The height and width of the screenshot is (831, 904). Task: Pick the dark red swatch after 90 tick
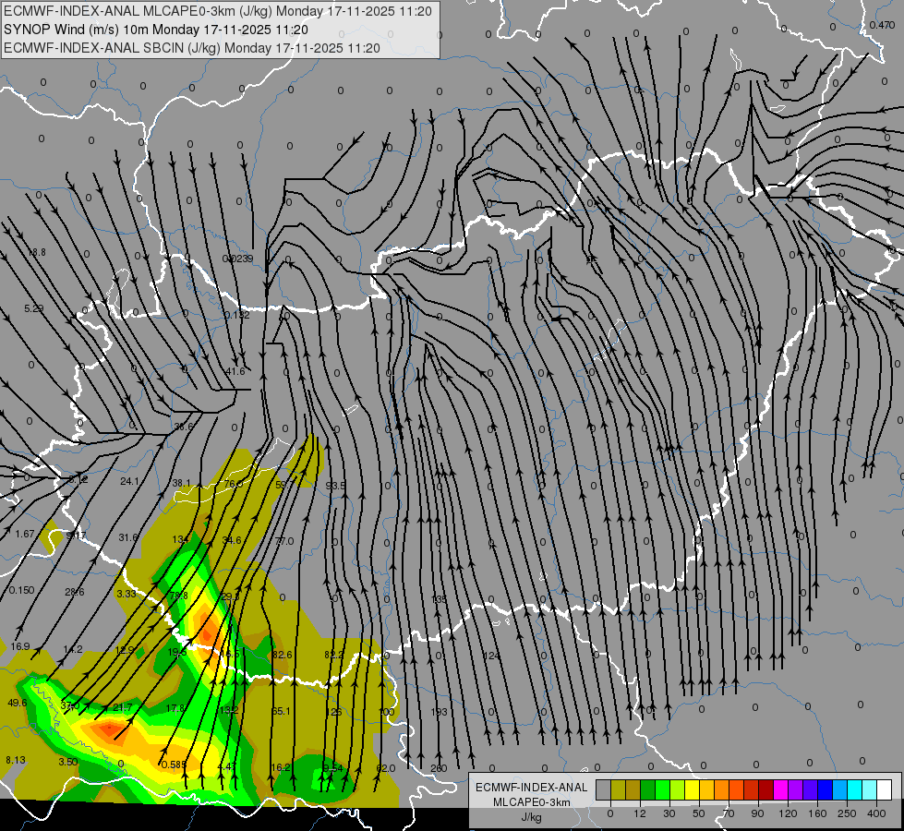click(766, 789)
